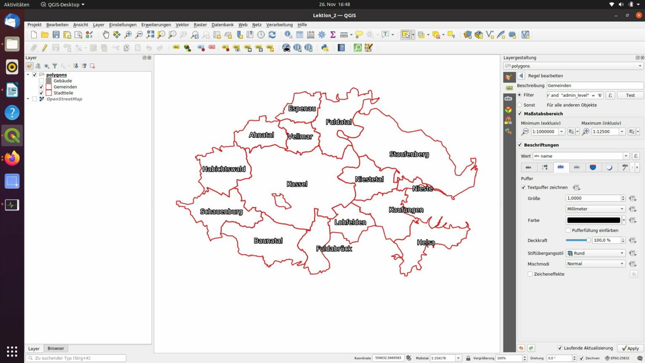Activate the Zoom In tool
This screenshot has height=363, width=645.
tap(128, 34)
